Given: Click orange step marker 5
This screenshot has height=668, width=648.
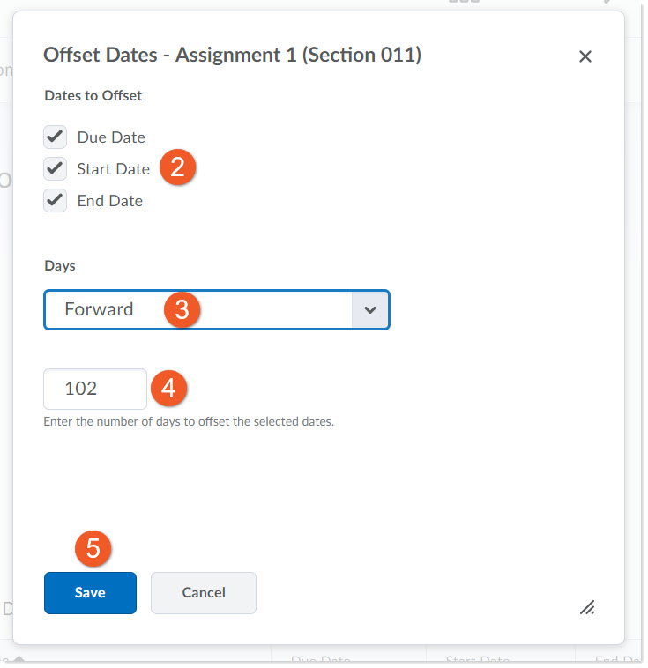Looking at the screenshot, I should pos(93,548).
